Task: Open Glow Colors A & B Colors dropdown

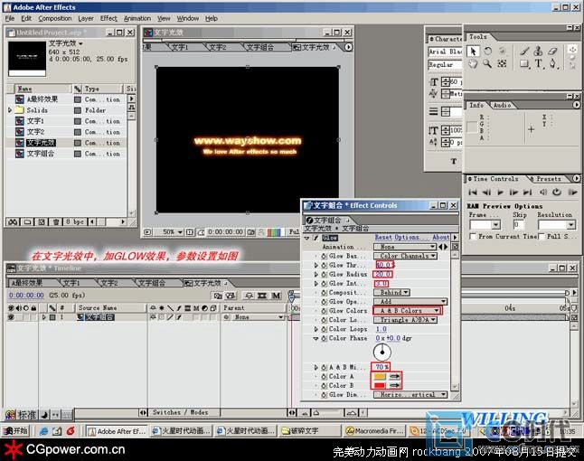Action: point(407,311)
